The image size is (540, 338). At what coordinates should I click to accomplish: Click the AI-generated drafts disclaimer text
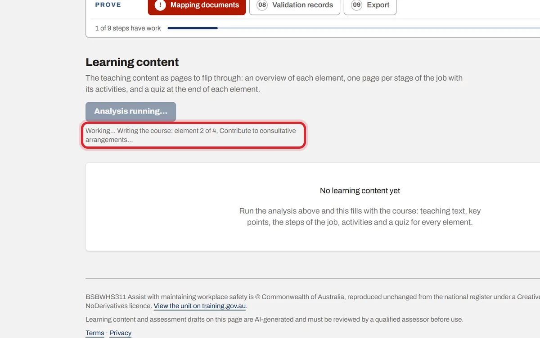pos(274,320)
